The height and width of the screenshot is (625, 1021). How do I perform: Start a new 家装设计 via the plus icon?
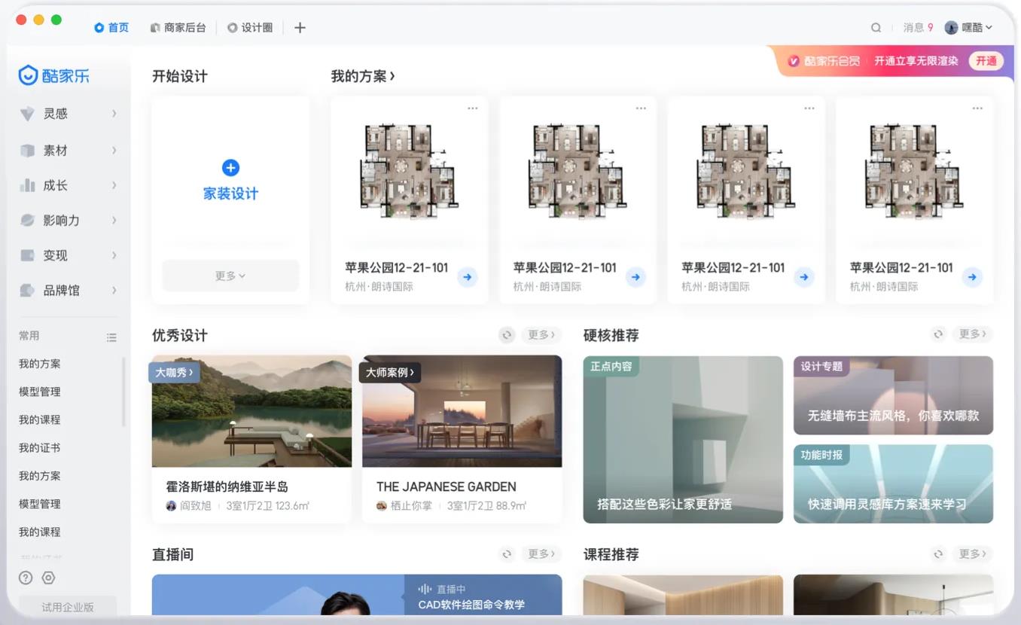point(230,168)
